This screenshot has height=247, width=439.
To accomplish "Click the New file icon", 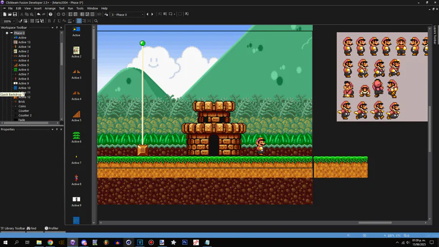I will tap(5, 14).
